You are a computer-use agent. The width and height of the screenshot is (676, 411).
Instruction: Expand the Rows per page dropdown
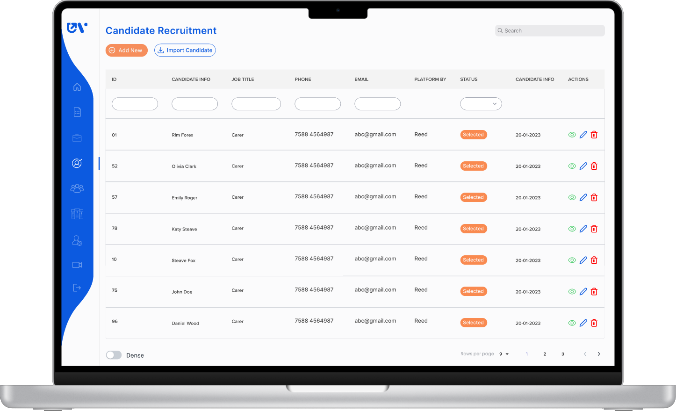pos(504,354)
